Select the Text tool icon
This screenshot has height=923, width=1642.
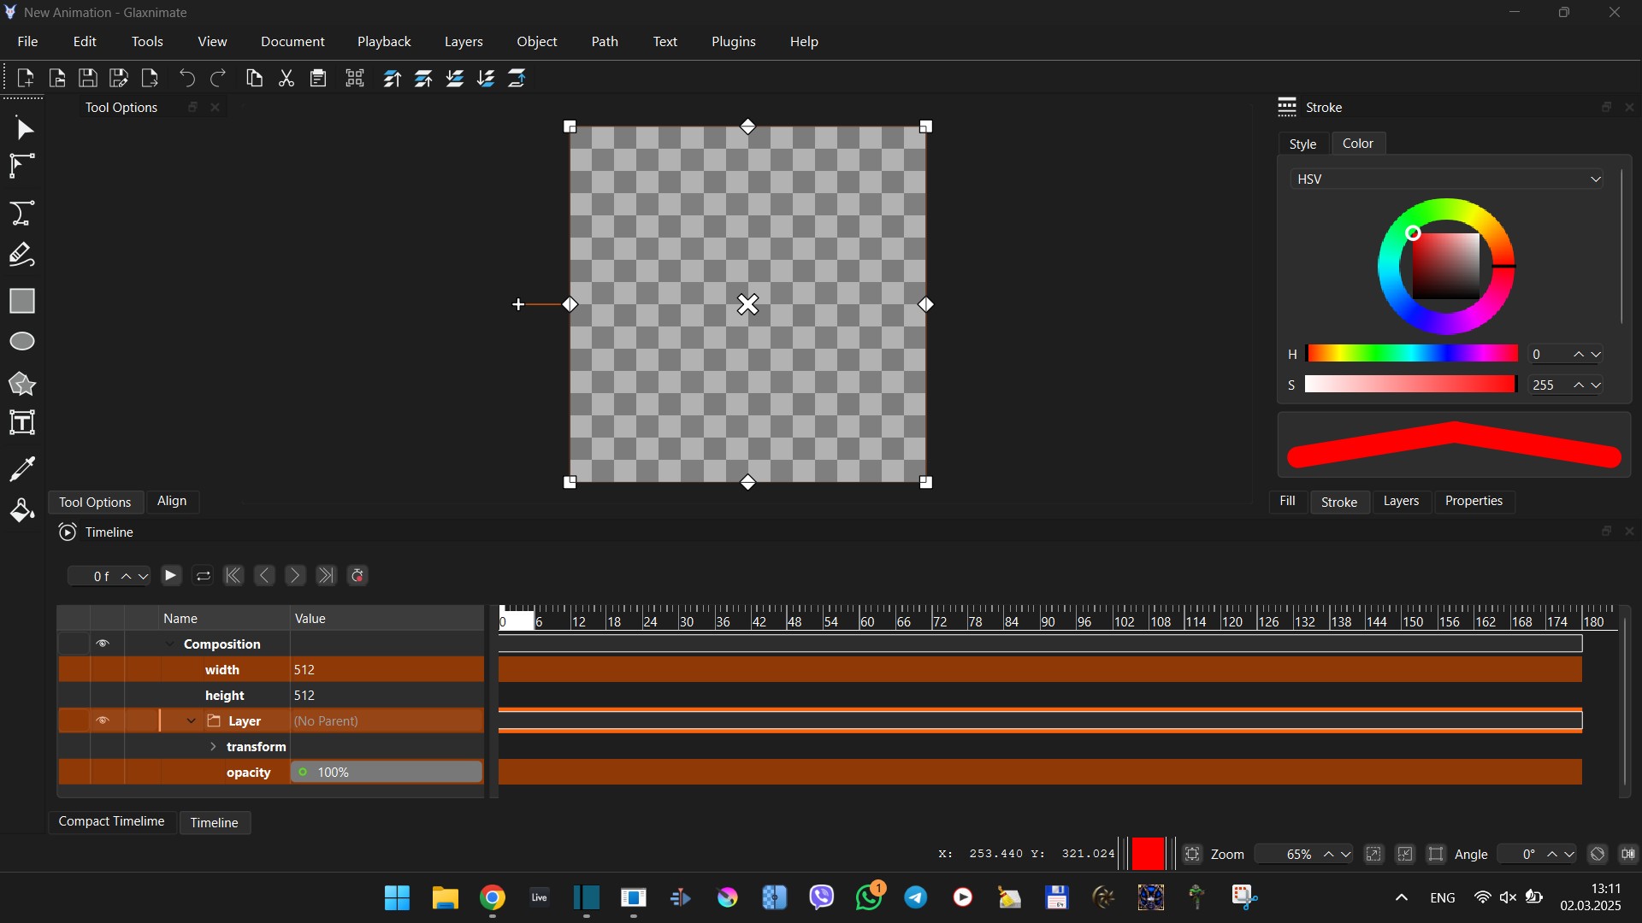[x=22, y=423]
